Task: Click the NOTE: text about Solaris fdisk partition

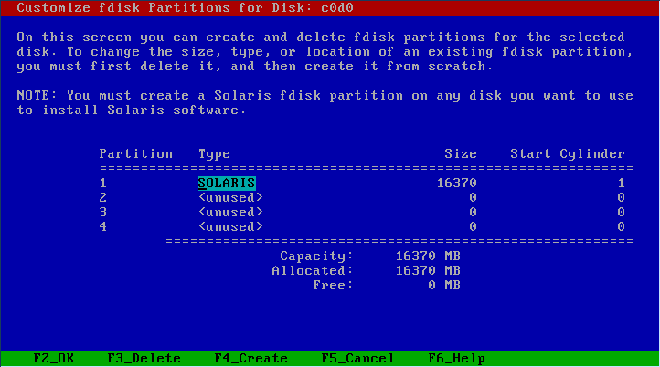Action: coord(325,102)
